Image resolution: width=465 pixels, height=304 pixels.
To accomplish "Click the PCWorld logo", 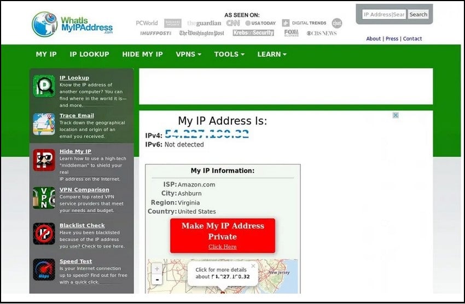I will click(x=147, y=23).
